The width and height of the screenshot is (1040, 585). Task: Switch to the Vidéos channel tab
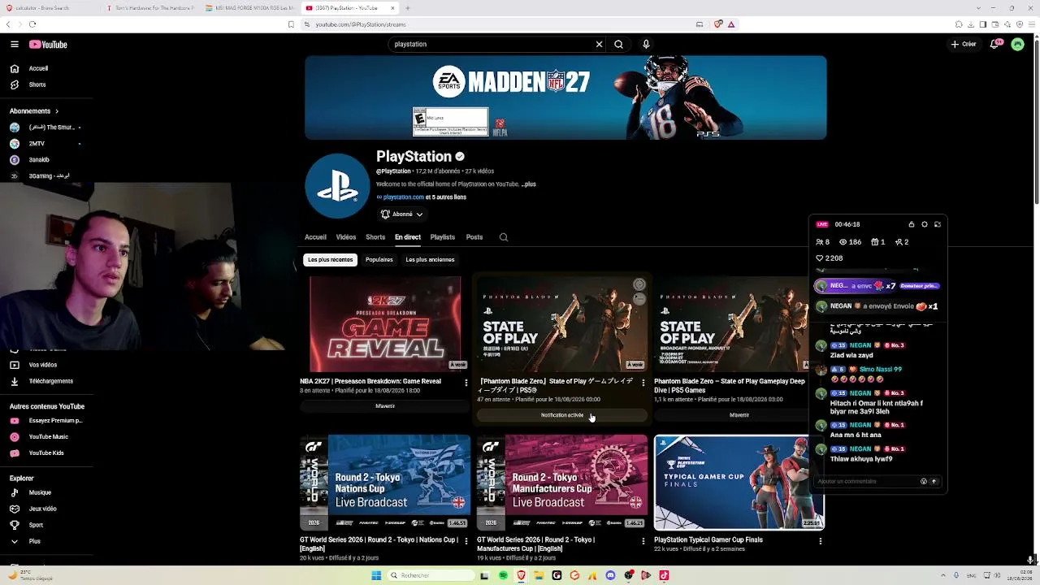(346, 237)
